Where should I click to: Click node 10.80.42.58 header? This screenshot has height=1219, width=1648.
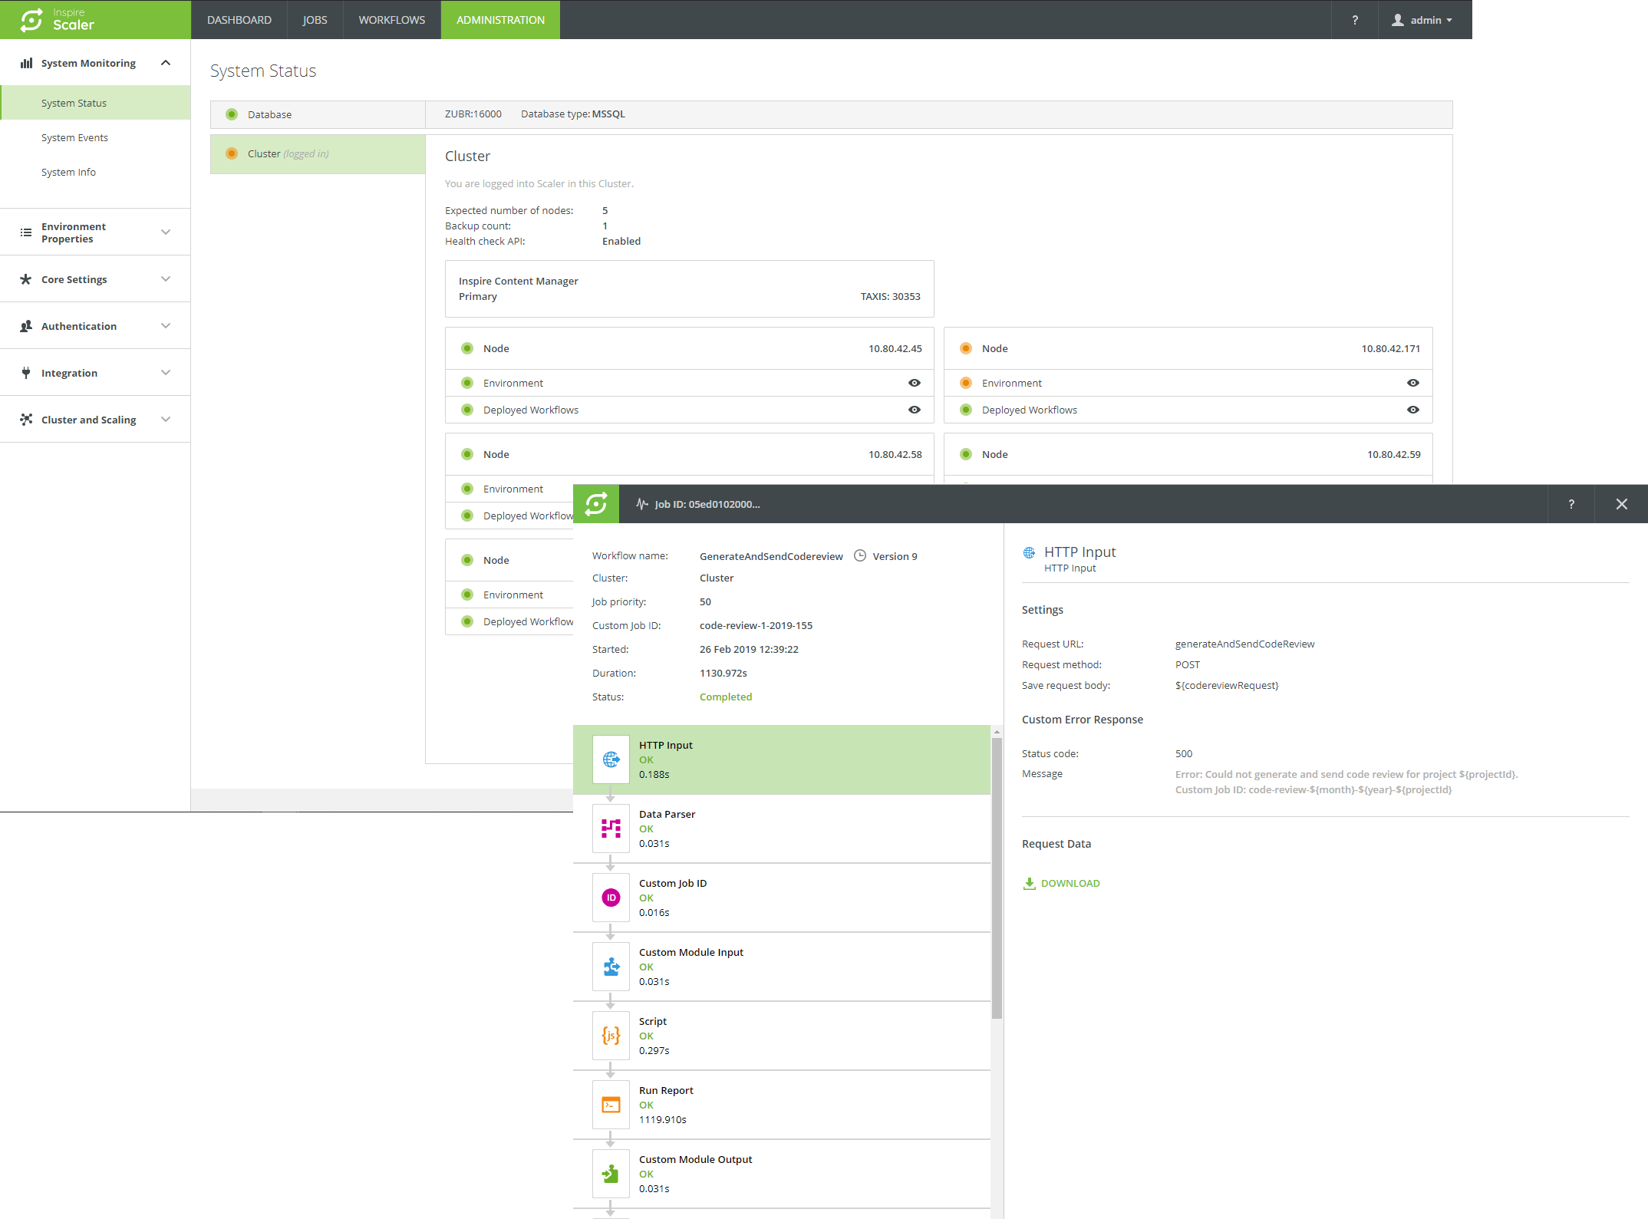pyautogui.click(x=689, y=454)
